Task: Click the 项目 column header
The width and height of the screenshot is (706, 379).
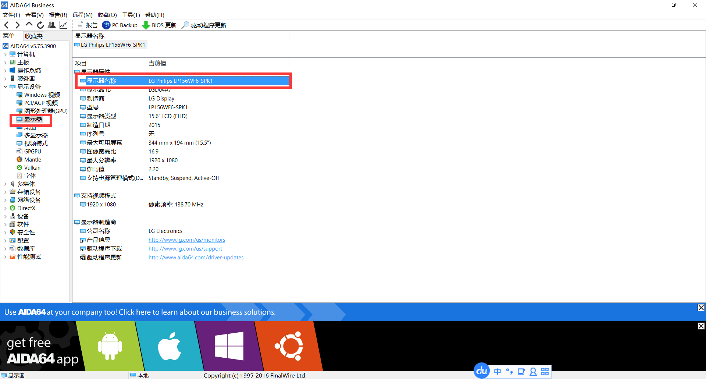Action: point(110,63)
